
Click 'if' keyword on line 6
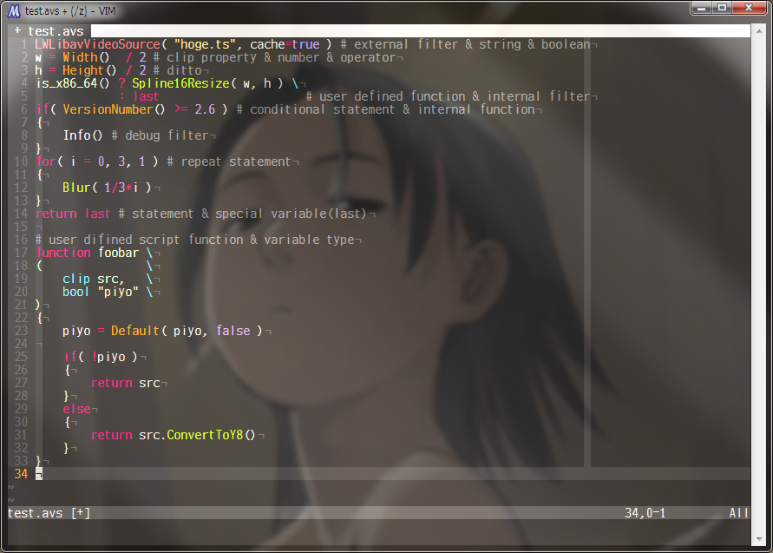coord(43,109)
